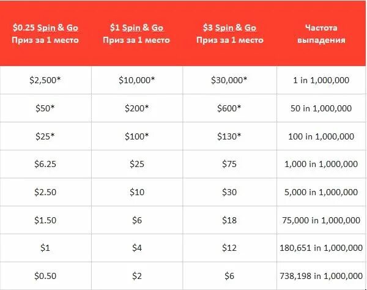Click the "$1 Spin & Go" column header
This screenshot has height=290, width=367.
coord(138,34)
